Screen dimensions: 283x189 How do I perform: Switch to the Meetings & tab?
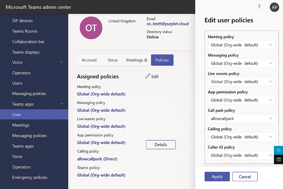coord(137,60)
